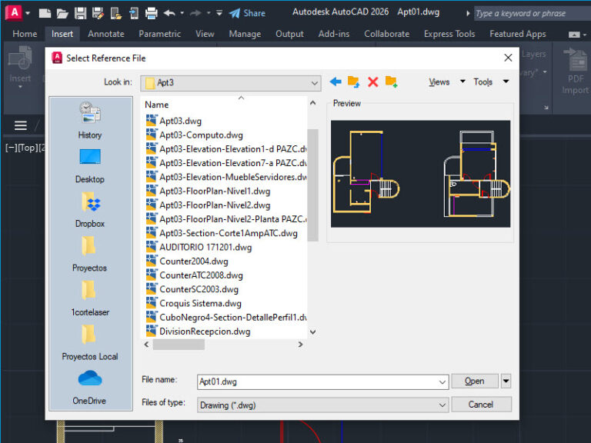Click the dropdown arrow next to Open button
The width and height of the screenshot is (591, 443).
pos(506,381)
